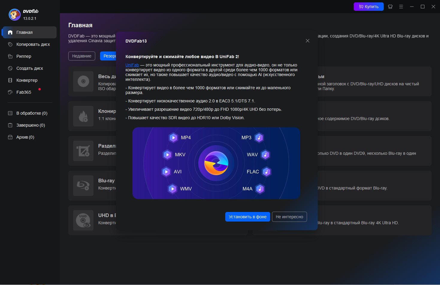Click the Blu-ray conversion mode icon
Screen dimensions: 440x285
(x=83, y=186)
